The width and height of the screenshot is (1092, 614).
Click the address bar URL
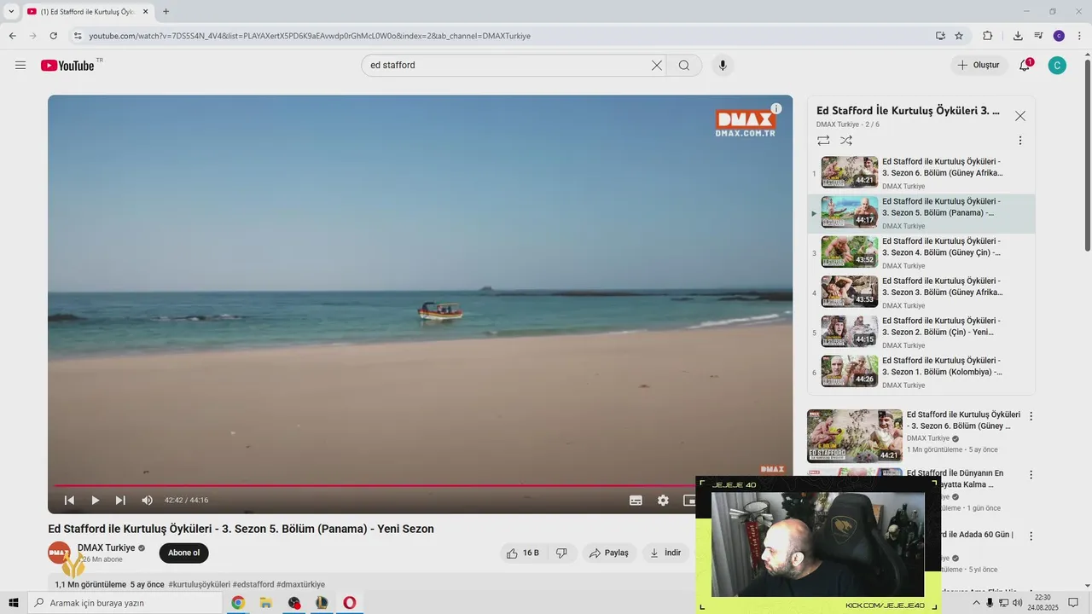pos(310,36)
